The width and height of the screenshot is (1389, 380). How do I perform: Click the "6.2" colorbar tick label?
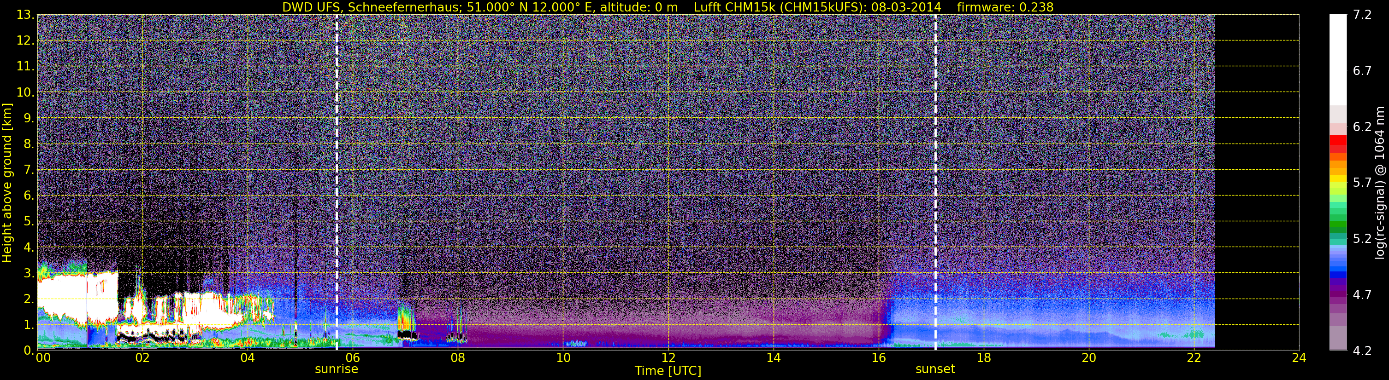1362,127
